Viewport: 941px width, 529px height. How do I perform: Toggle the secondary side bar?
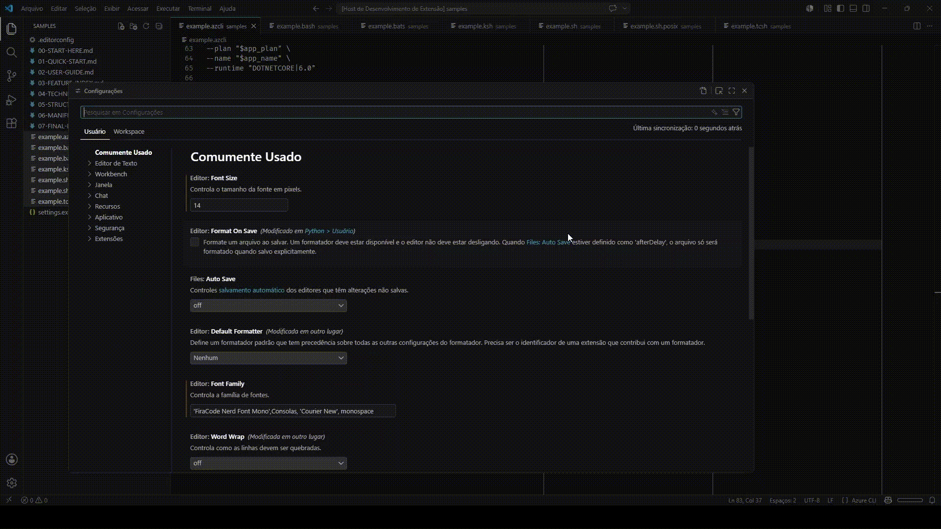866,8
